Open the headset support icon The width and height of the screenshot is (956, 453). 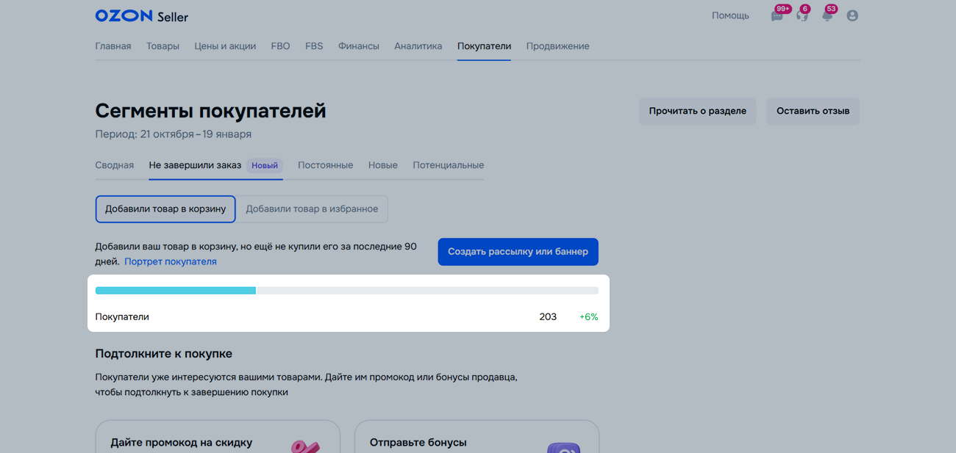coord(802,16)
